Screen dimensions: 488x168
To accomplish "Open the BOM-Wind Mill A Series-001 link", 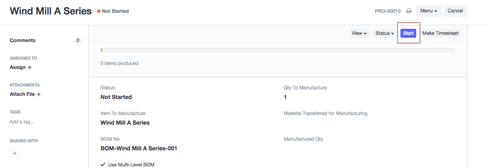I will [138, 148].
